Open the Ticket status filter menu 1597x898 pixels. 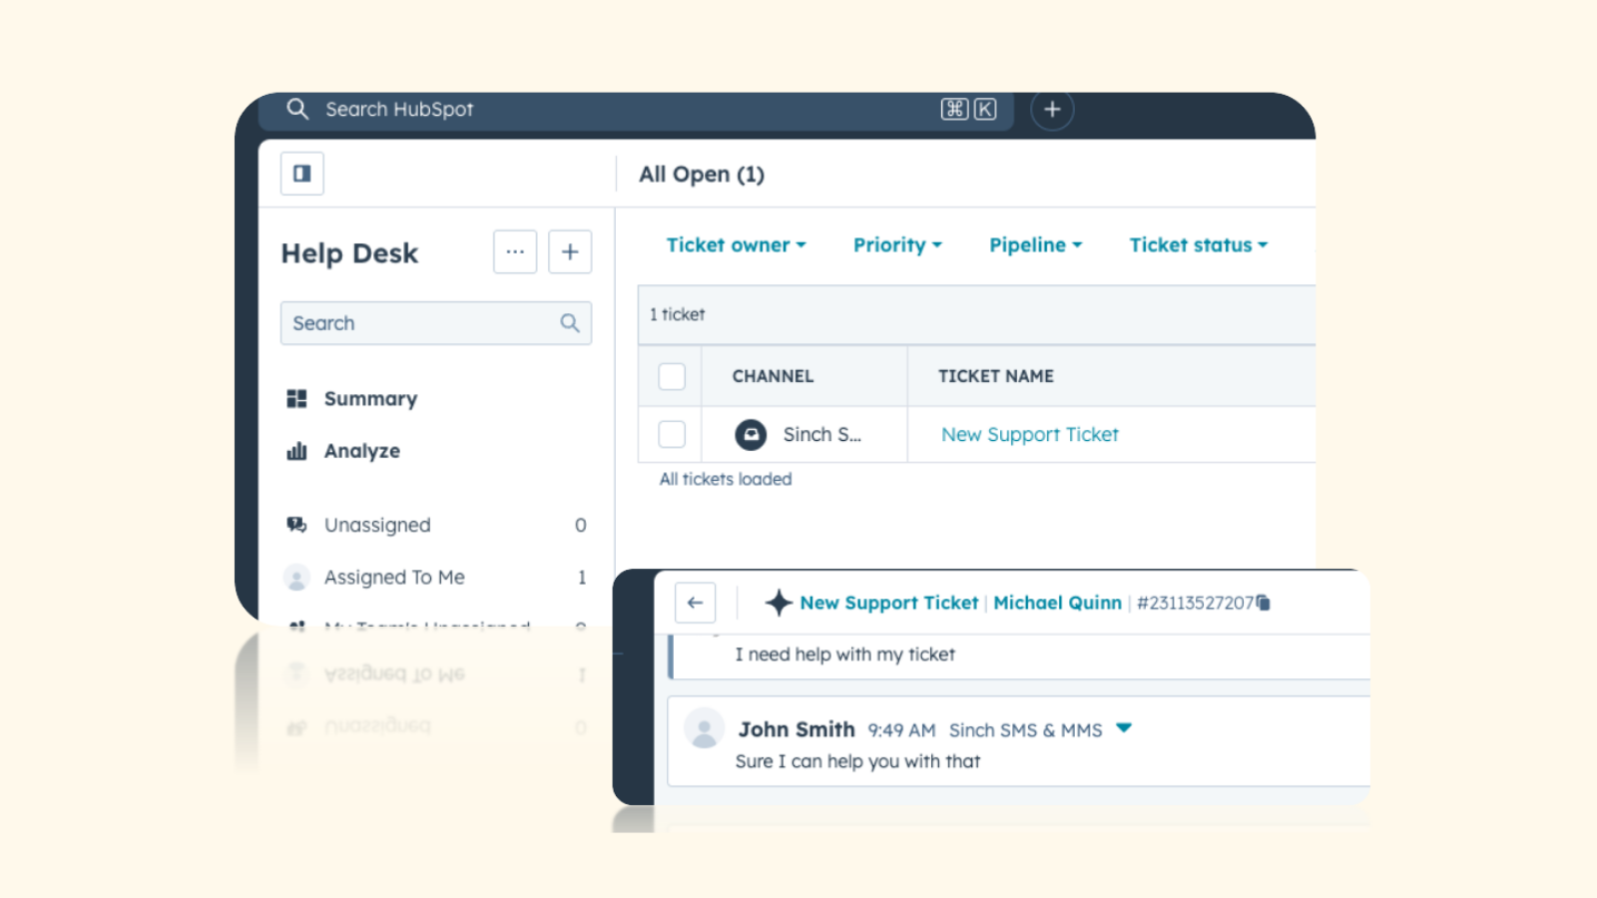pyautogui.click(x=1197, y=244)
